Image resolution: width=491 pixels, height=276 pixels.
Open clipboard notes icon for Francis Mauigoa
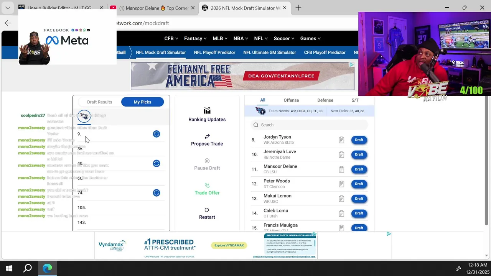pyautogui.click(x=341, y=228)
